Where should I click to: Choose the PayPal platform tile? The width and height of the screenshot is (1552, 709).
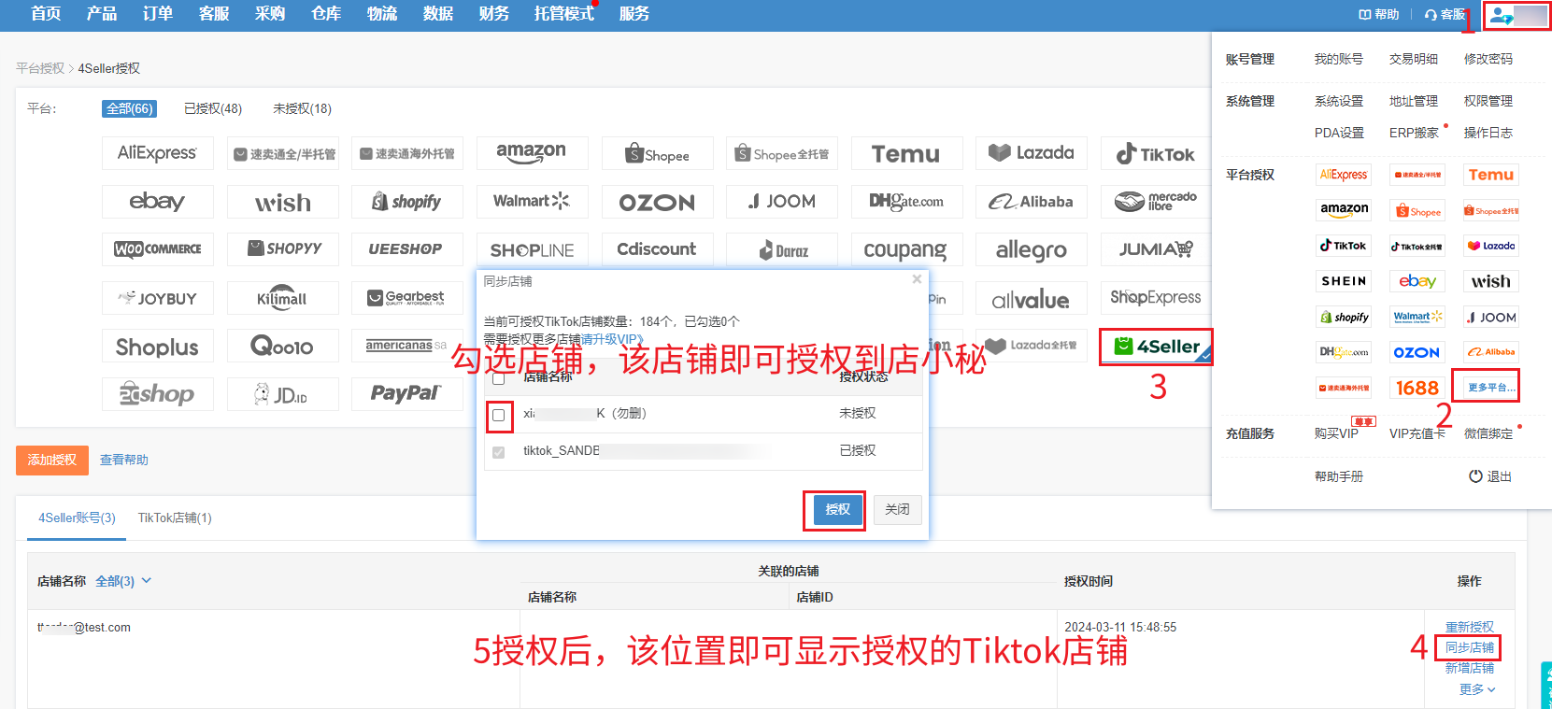click(406, 393)
